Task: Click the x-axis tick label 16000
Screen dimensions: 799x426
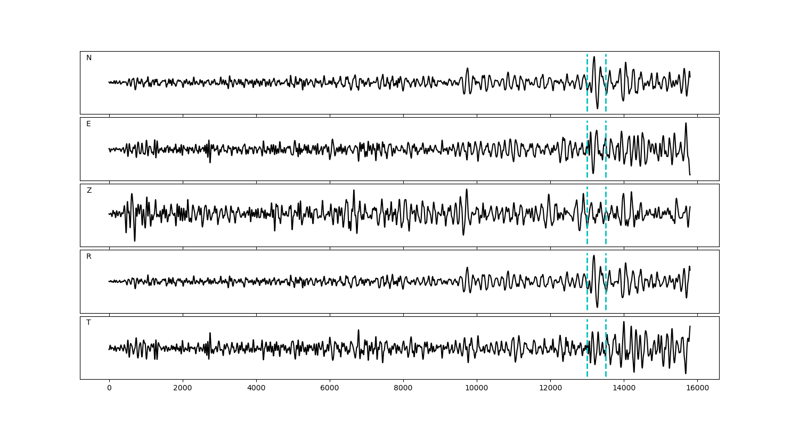Action: (x=697, y=389)
